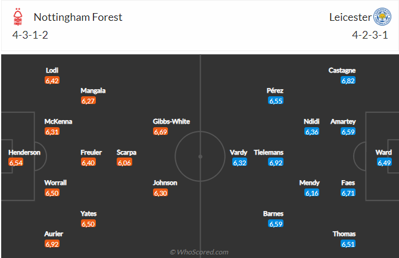Viewport: 399px width, 258px height.
Task: Click Vardy's name on the pitch
Action: pyautogui.click(x=239, y=152)
